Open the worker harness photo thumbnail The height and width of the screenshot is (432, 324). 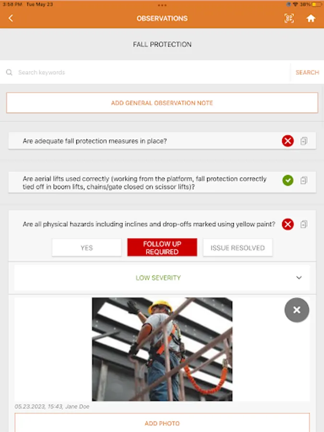point(162,349)
